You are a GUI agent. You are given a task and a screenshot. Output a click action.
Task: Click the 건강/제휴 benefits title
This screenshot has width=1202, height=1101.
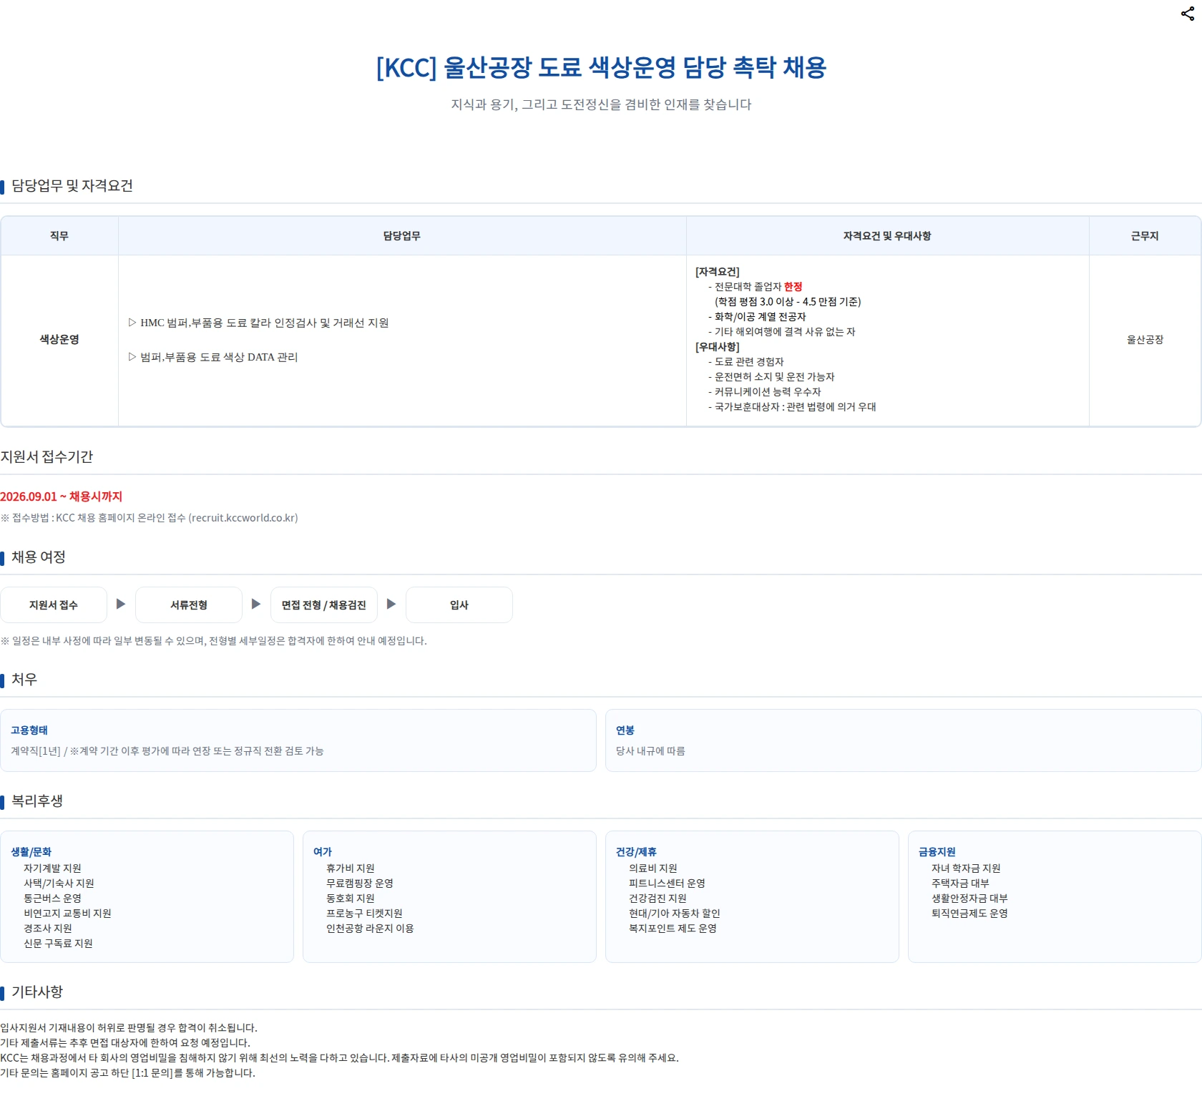click(637, 852)
